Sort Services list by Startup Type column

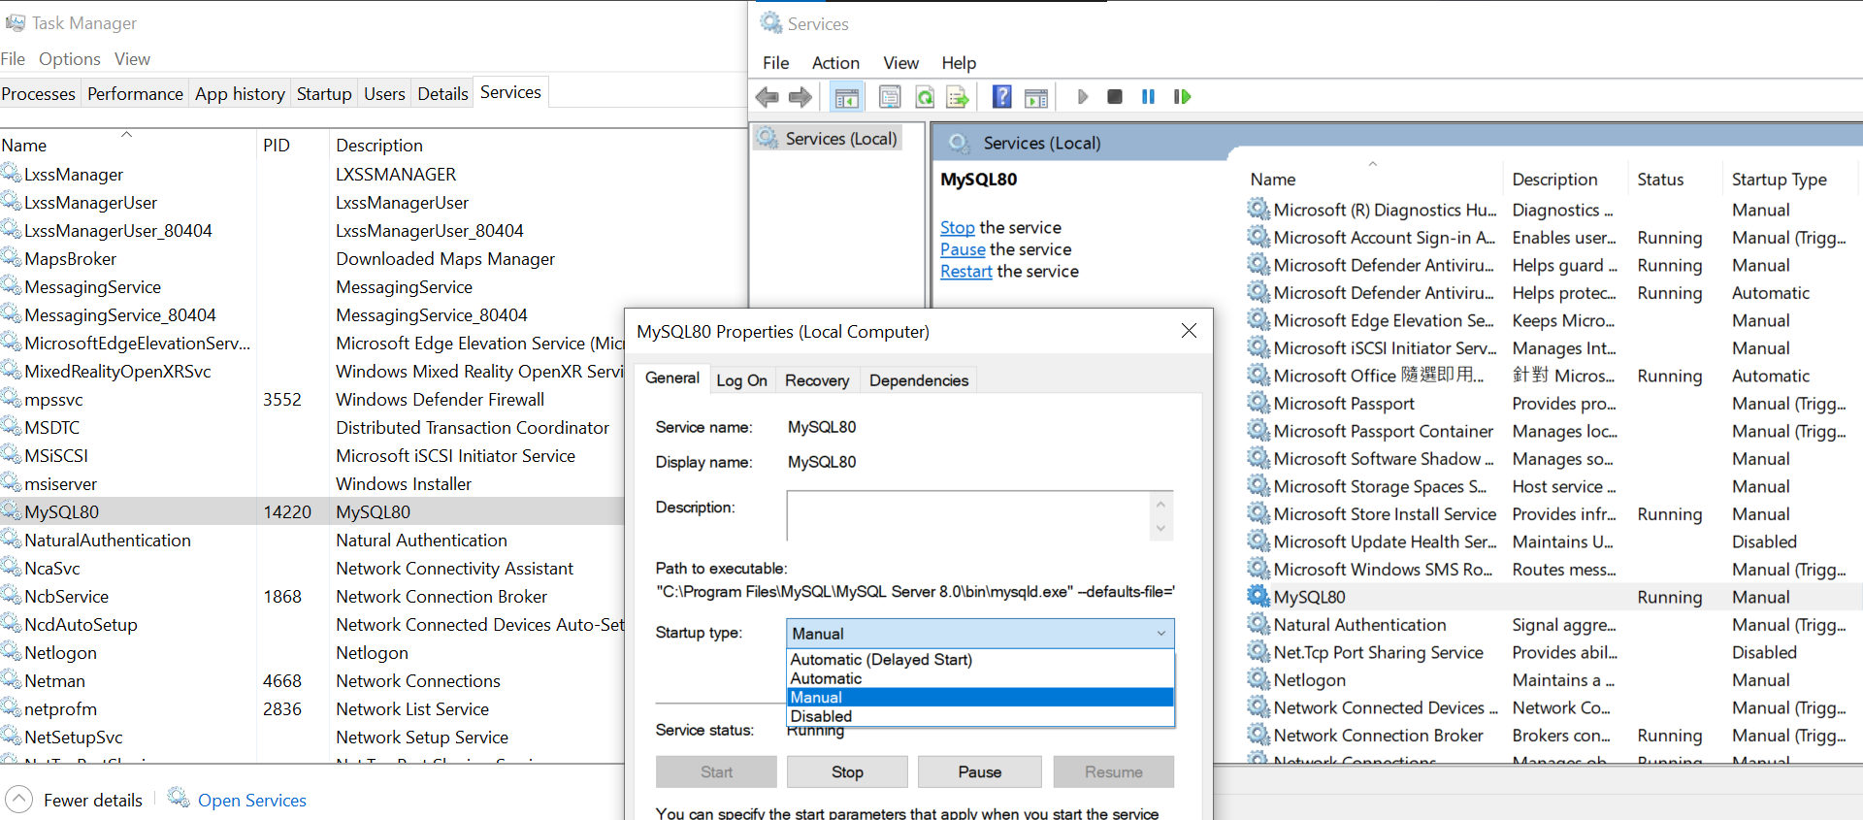click(1779, 180)
